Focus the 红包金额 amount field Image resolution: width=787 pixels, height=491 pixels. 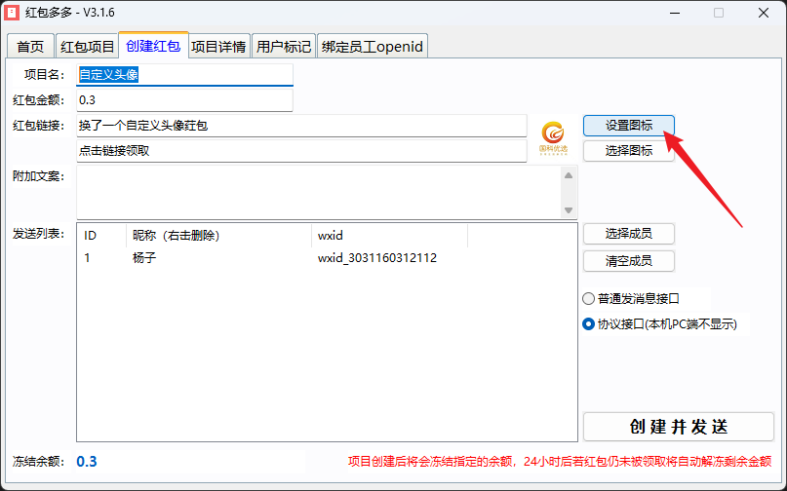(184, 100)
